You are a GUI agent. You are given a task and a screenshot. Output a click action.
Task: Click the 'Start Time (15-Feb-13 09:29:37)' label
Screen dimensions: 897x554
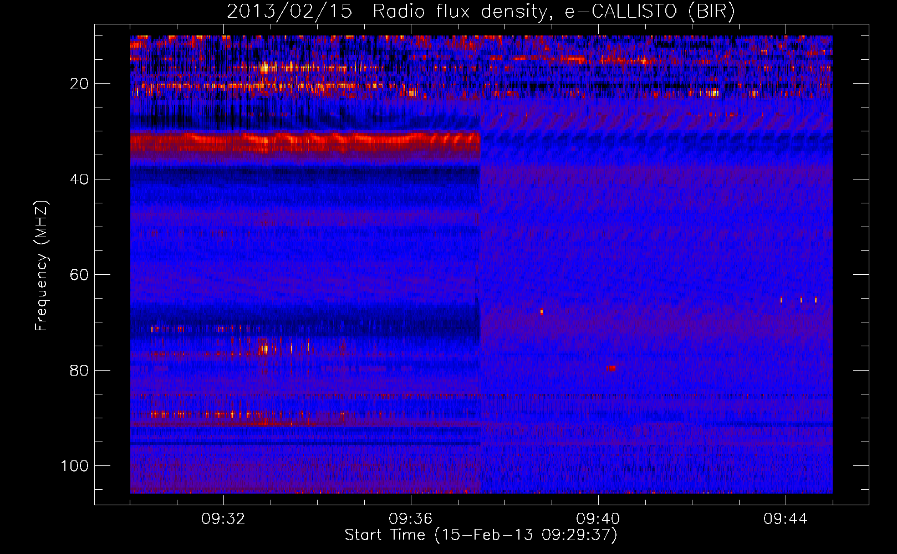point(481,535)
